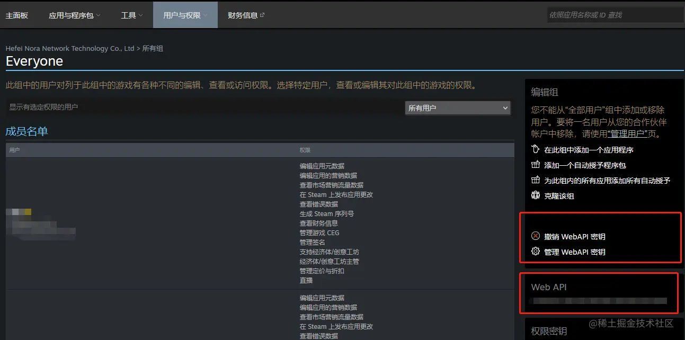Click the icon for 为此组内的所有应用添加所有自动授予
Screen dimensions: 685x340
[535, 180]
